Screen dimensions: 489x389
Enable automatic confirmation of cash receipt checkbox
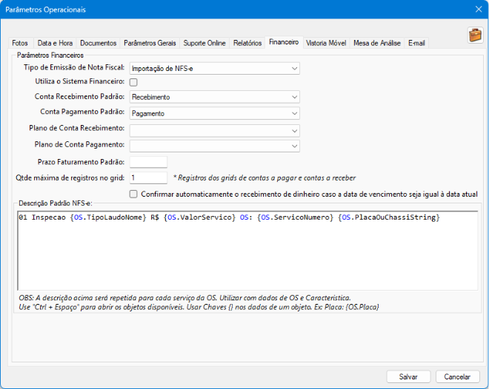pos(133,194)
